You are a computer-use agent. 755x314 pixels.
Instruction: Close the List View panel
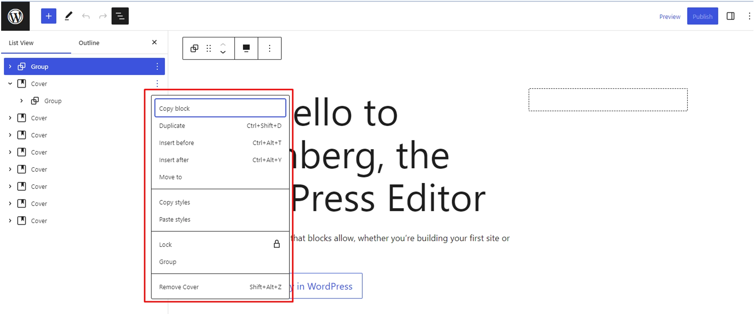tap(154, 42)
